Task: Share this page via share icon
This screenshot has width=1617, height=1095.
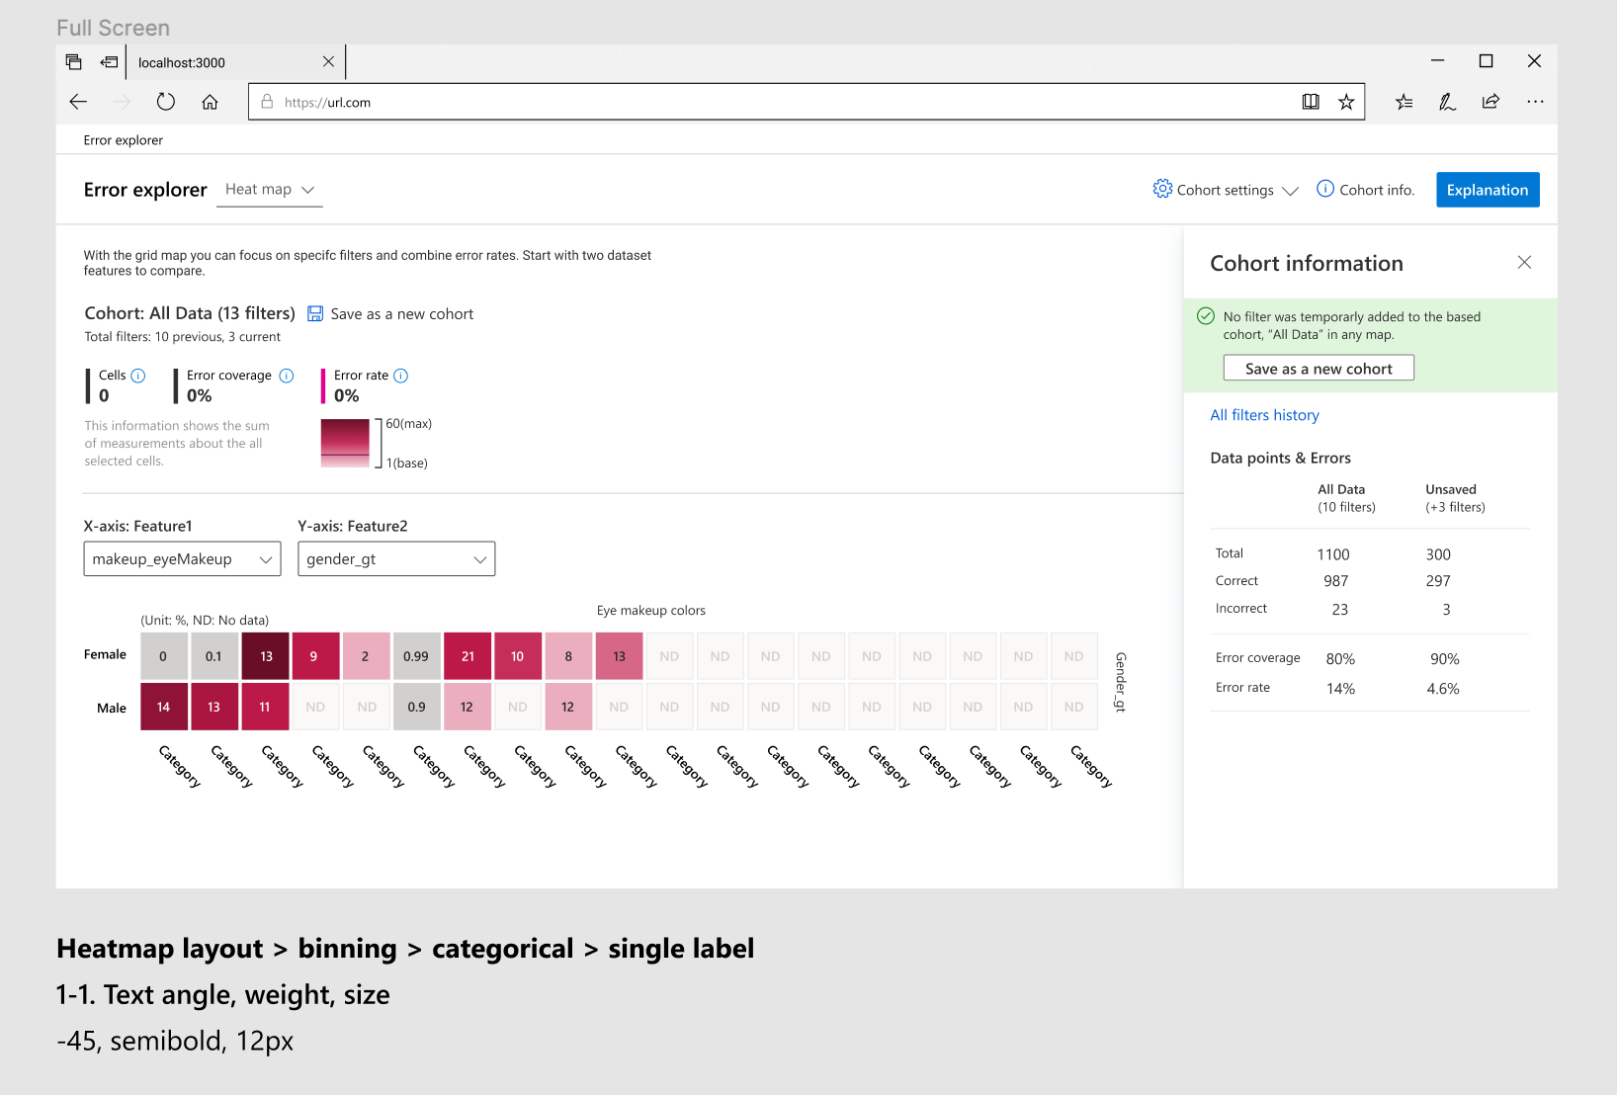Action: 1490,102
